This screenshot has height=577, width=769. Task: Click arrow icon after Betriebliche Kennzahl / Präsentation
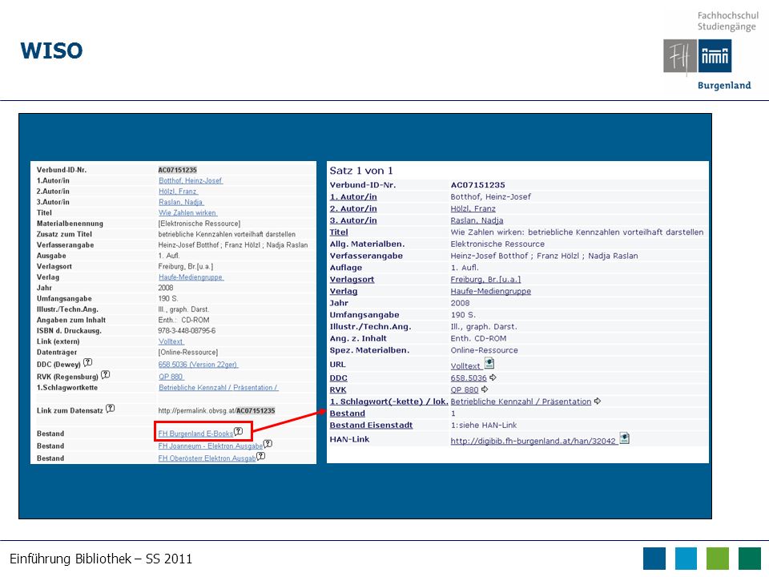pyautogui.click(x=598, y=401)
